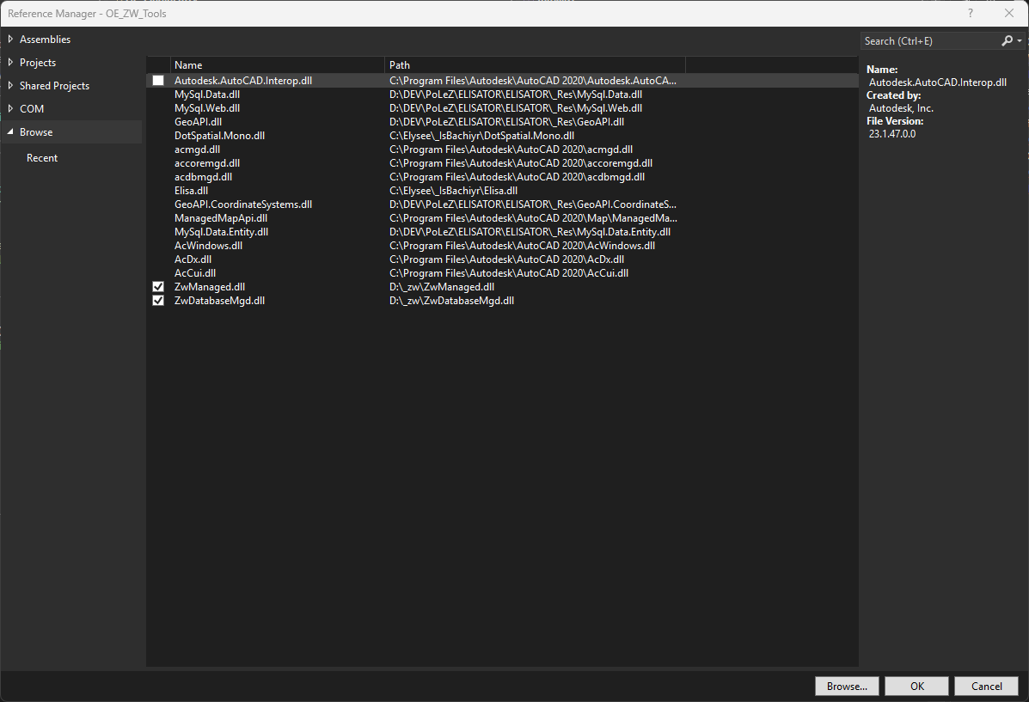Screen dimensions: 1029x702
Task: Click the Browse... button
Action: coord(847,687)
